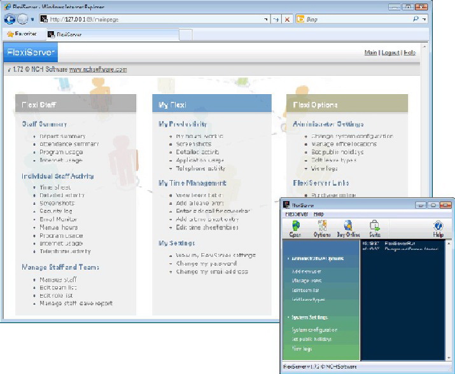Viewport: 455px width, 374px height.
Task: Open View logs under Administrator Settings
Action: click(324, 169)
